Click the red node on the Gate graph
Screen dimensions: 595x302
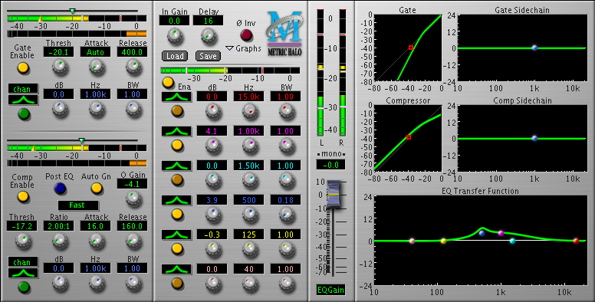[x=411, y=48]
